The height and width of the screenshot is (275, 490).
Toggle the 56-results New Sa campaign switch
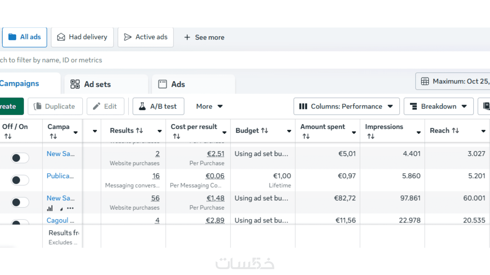20,202
